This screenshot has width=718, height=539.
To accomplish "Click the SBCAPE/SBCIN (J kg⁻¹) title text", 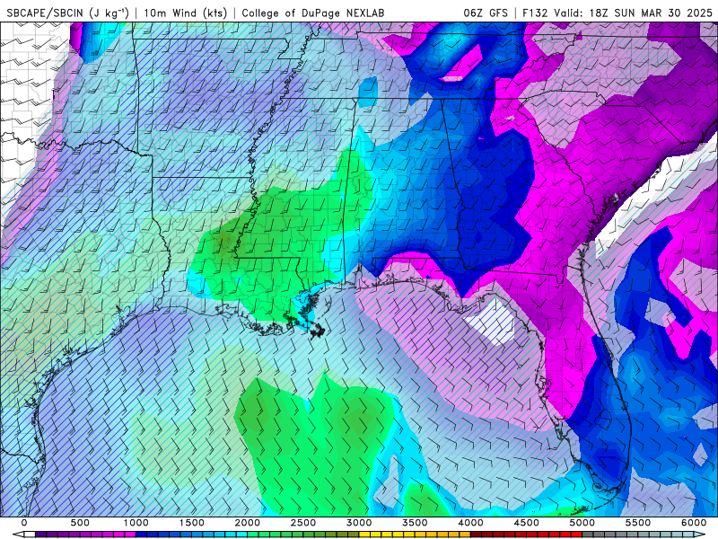I will point(68,13).
